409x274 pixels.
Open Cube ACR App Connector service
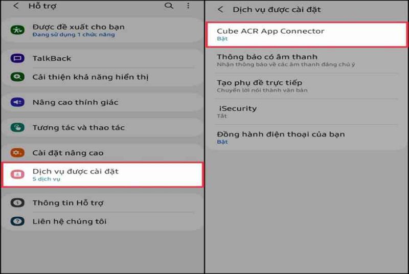click(307, 34)
